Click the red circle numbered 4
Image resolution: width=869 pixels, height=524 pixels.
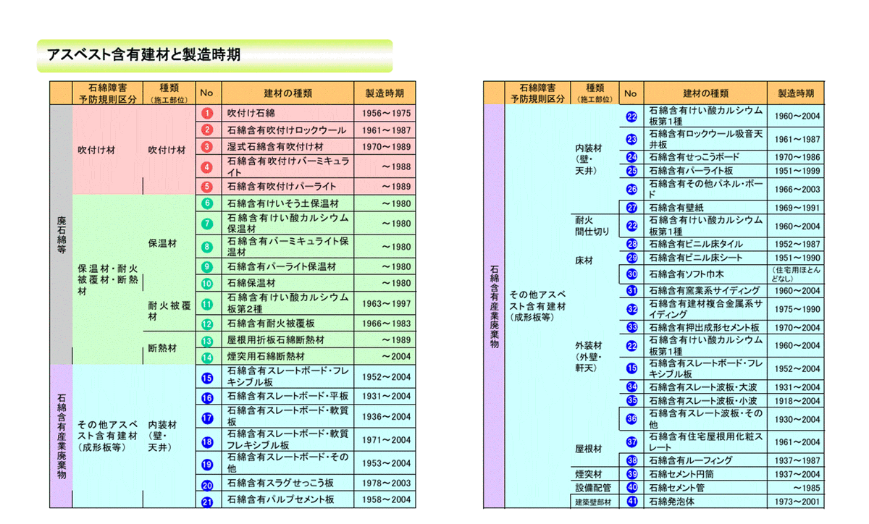pos(206,166)
